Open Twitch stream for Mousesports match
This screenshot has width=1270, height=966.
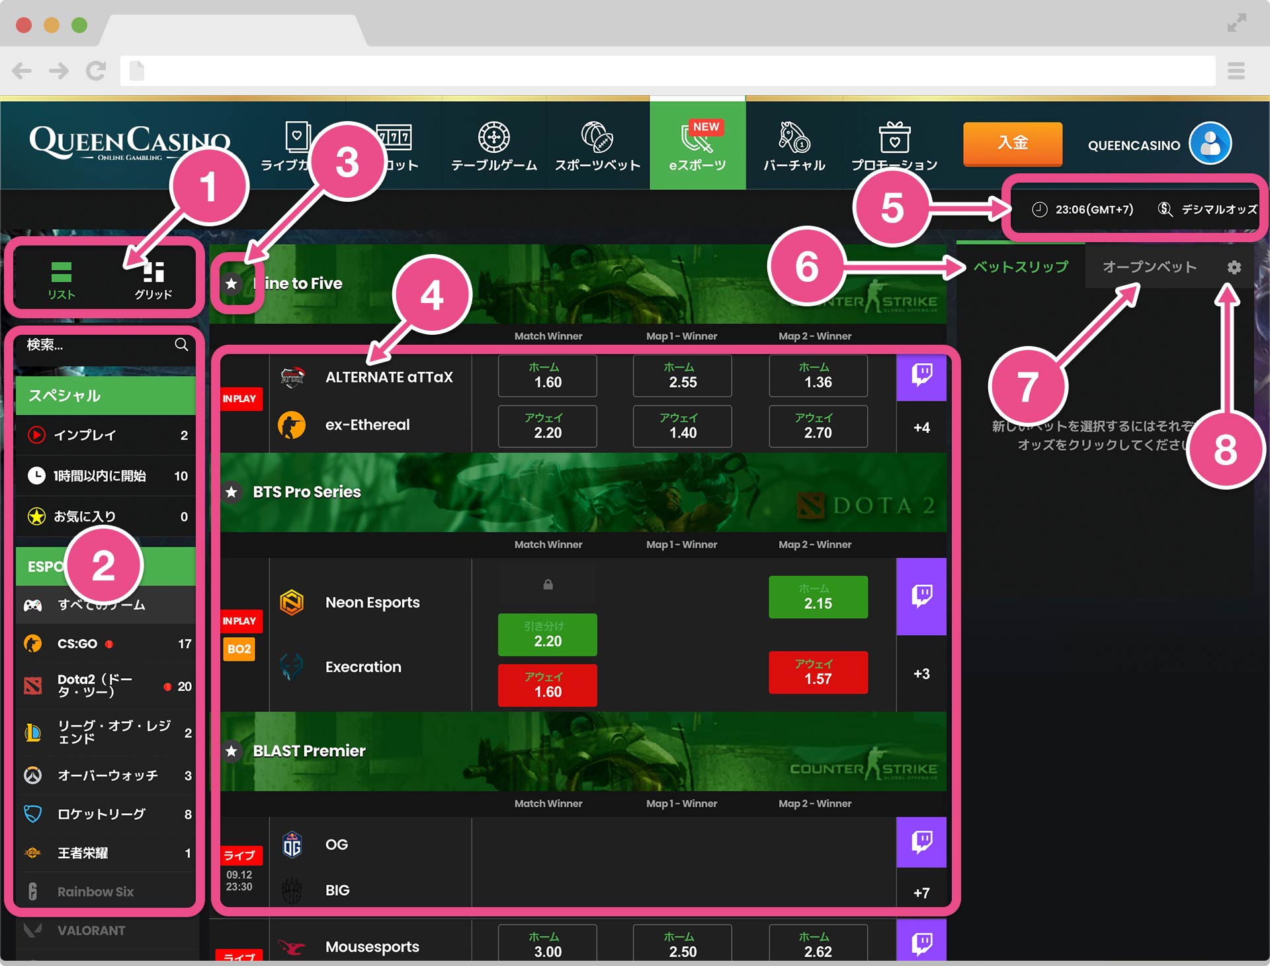pyautogui.click(x=921, y=941)
